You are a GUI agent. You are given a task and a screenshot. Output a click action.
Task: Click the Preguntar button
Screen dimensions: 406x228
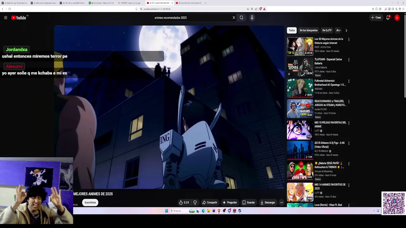230,202
